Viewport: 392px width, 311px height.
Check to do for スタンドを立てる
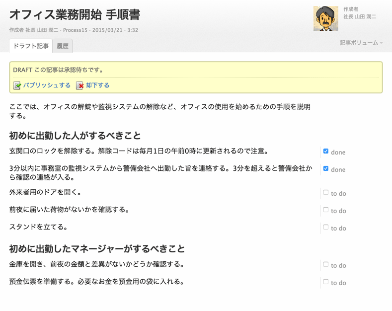point(326,227)
